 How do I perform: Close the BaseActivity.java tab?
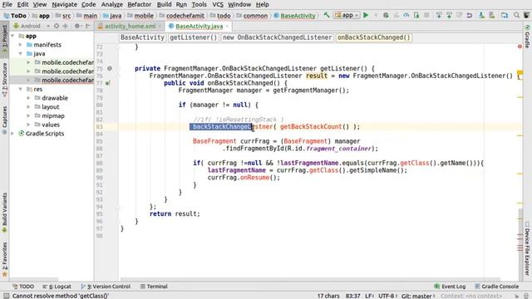tap(227, 26)
